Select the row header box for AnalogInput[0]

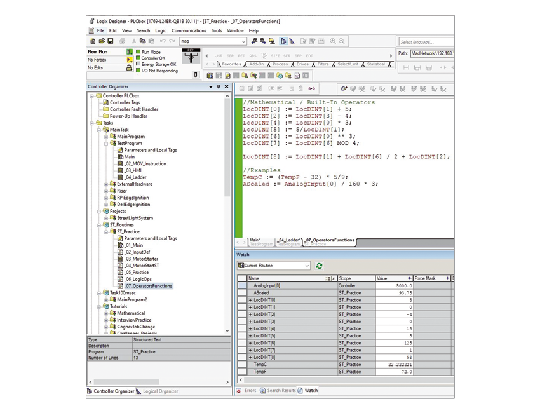(x=243, y=285)
